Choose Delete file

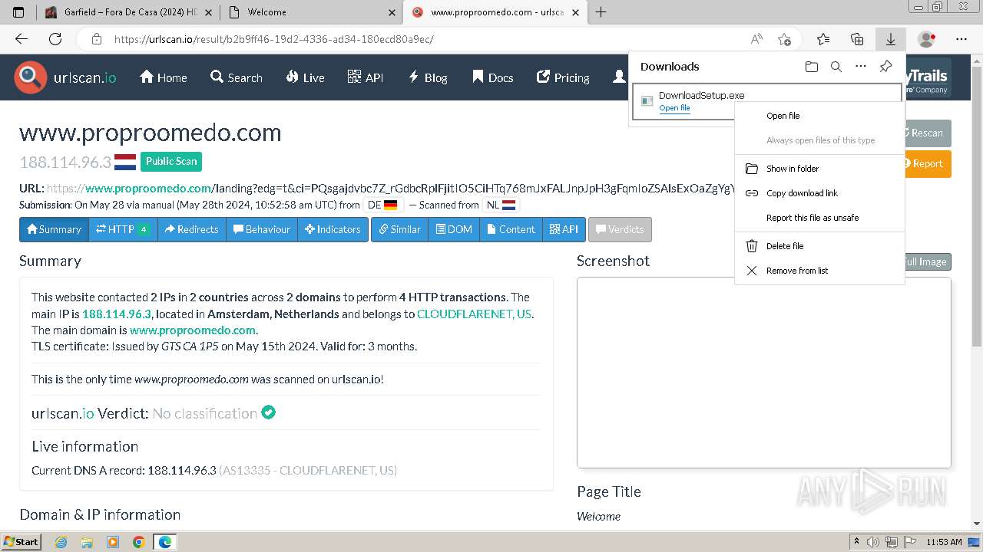tap(819, 246)
